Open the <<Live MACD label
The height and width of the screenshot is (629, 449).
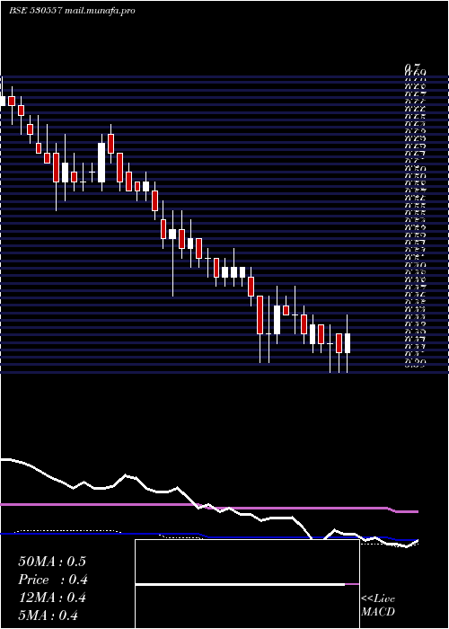click(378, 606)
